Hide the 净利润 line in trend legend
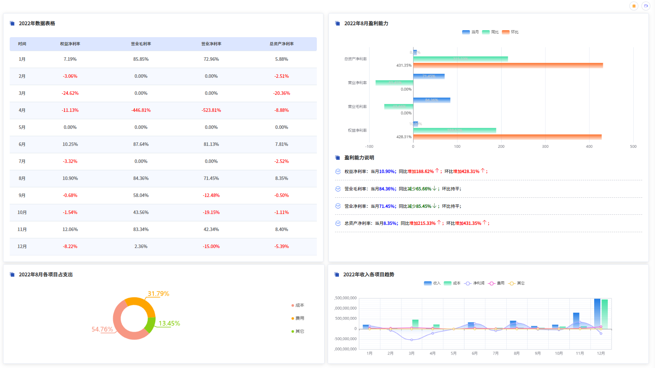This screenshot has height=368, width=655. 474,283
